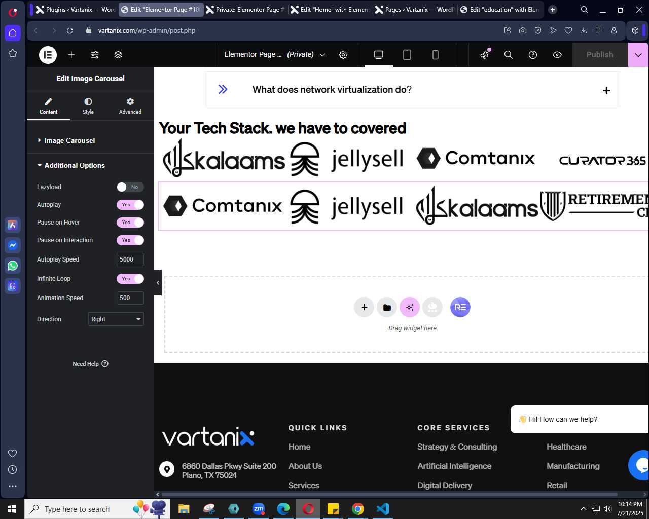Viewport: 649px width, 519px height.
Task: Add new section plus button
Action: tap(364, 307)
